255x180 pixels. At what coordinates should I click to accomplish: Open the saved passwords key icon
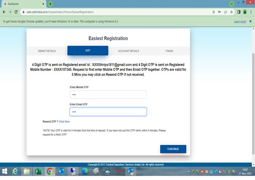point(219,12)
